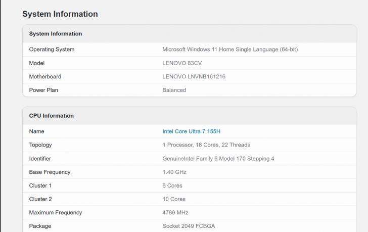Viewport: 368px width, 232px height.
Task: Select the 'Model' row label
Action: [37, 63]
